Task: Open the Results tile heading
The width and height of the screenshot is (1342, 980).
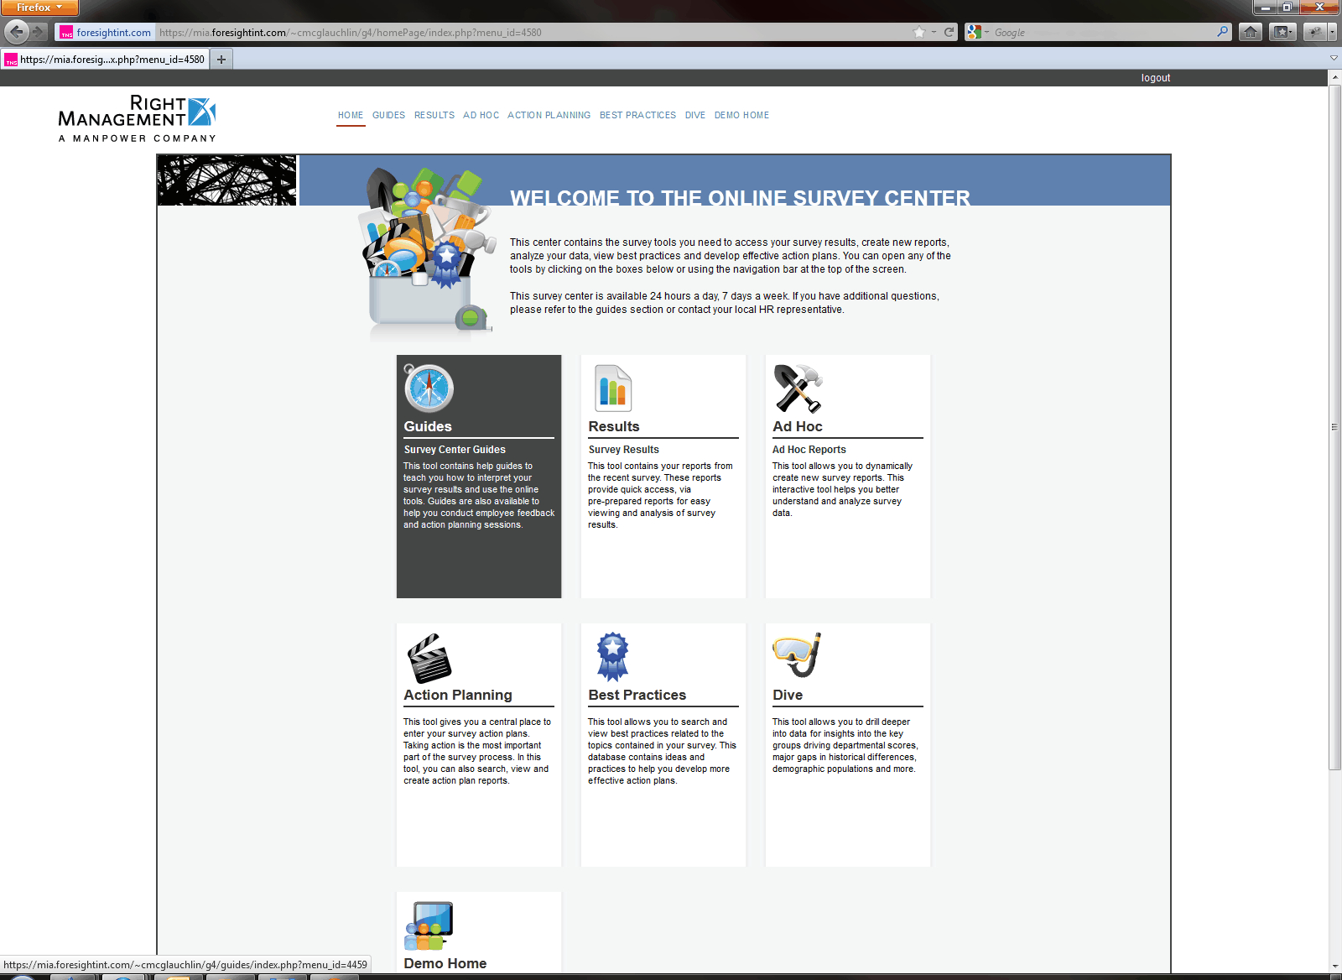Action: click(614, 426)
